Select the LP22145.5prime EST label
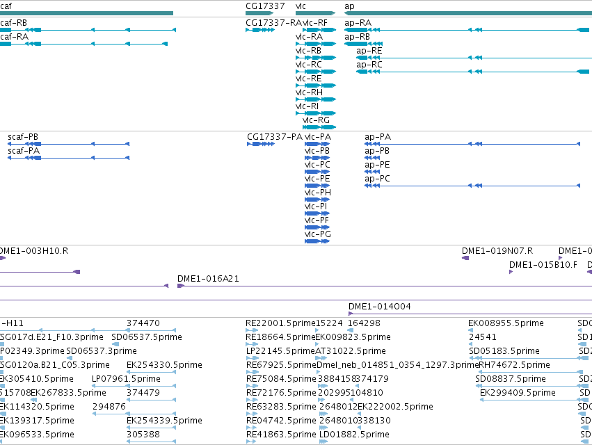The image size is (592, 445). 280,351
